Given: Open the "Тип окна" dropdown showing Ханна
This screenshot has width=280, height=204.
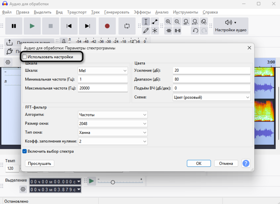Looking at the screenshot, I should [112, 133].
